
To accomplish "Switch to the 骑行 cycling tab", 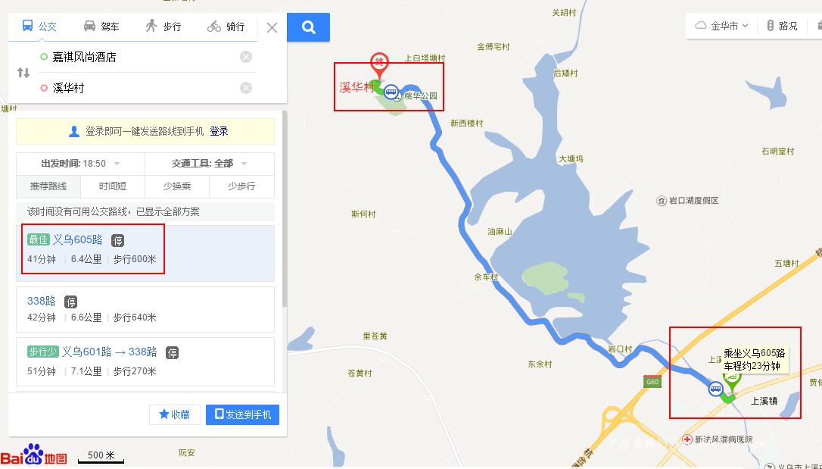I will [226, 27].
